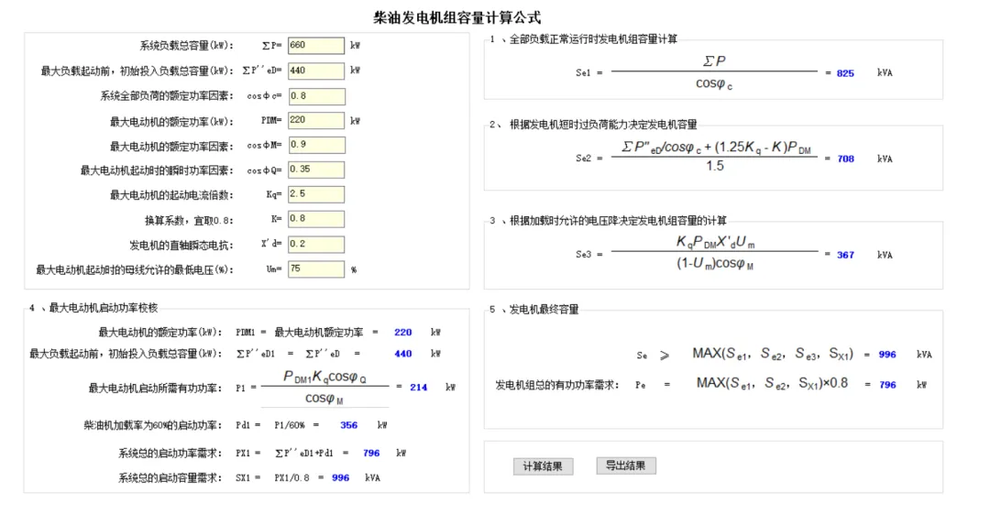
Task: Click the ΣP''eD1 value 440
Action: pyautogui.click(x=402, y=354)
